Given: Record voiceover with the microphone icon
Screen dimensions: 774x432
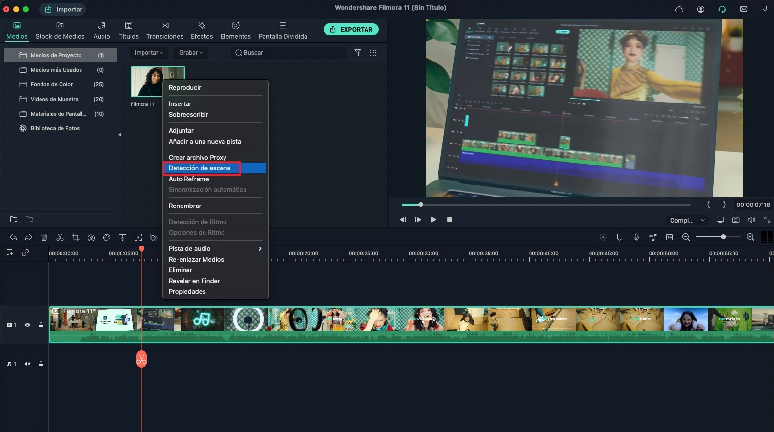Looking at the screenshot, I should (636, 237).
